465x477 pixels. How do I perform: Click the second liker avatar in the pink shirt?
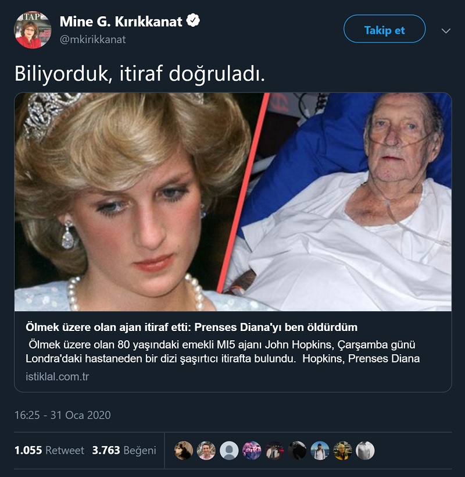click(206, 450)
